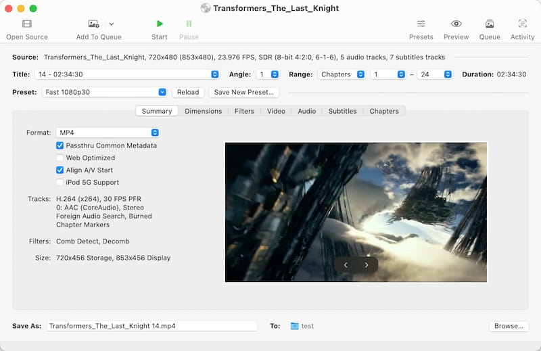Expand the Add To Queue arrow menu

[x=112, y=24]
